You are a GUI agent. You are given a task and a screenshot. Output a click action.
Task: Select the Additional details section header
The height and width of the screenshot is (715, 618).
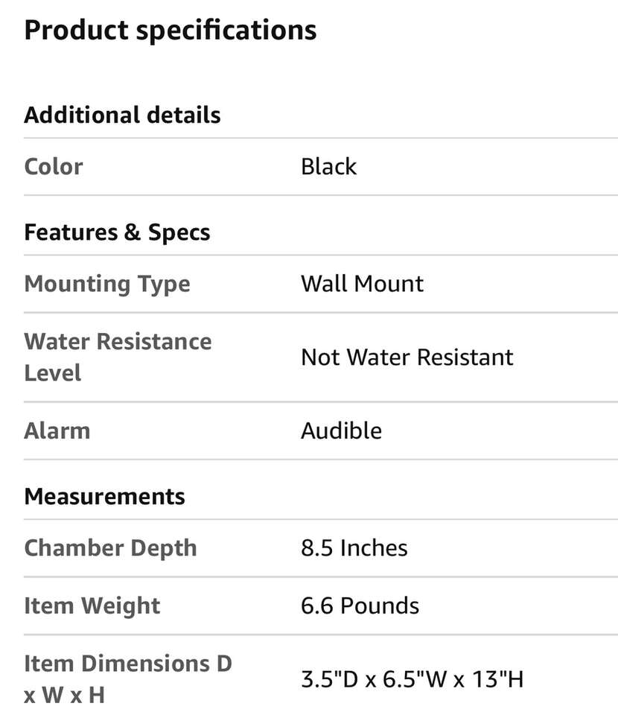(122, 115)
